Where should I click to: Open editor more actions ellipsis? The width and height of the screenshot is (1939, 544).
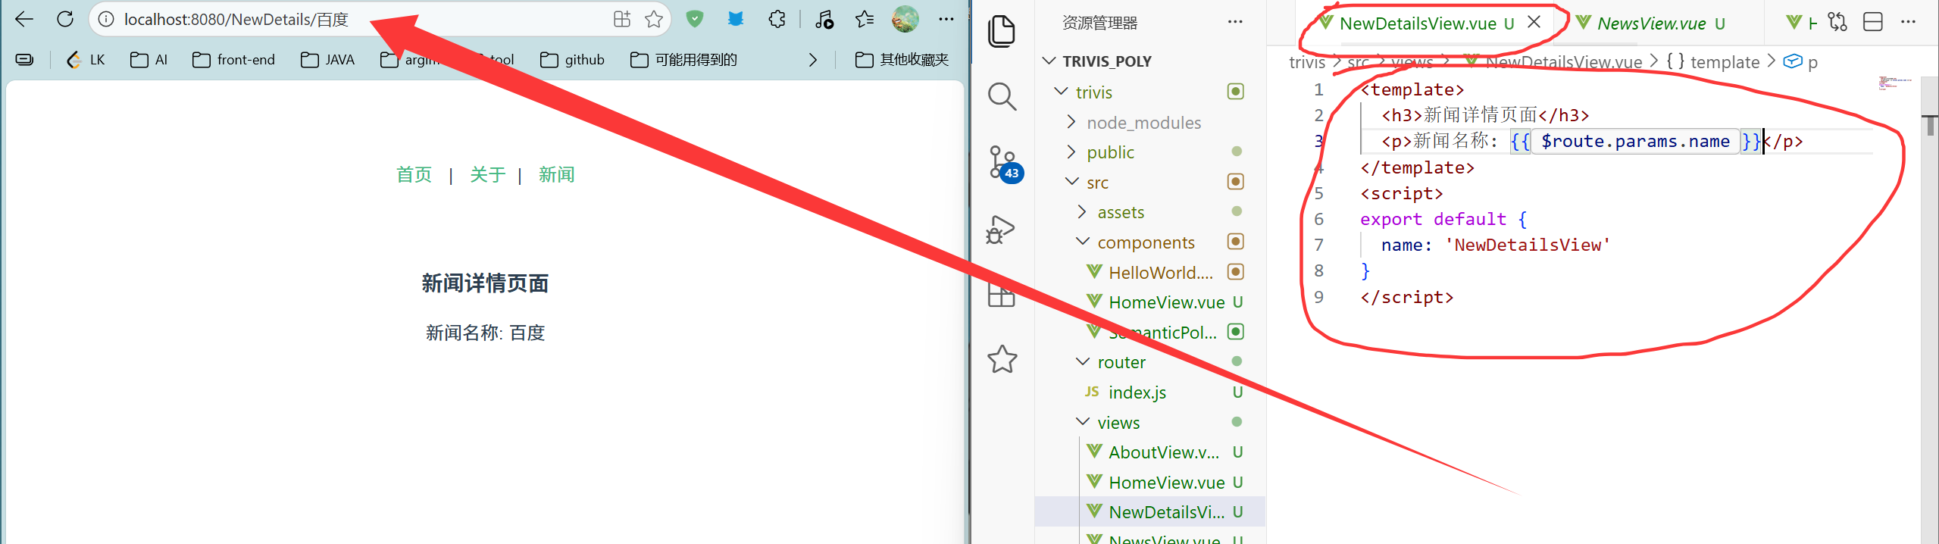(x=1908, y=22)
